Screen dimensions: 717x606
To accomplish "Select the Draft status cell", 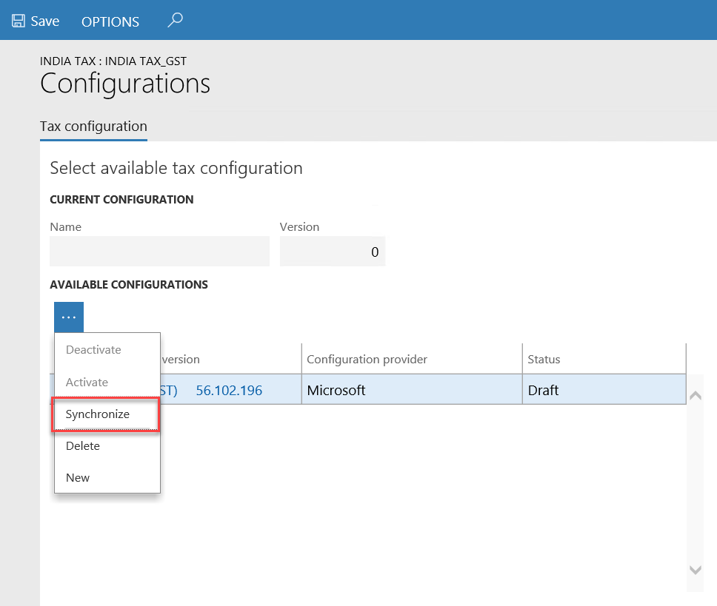I will tap(604, 389).
